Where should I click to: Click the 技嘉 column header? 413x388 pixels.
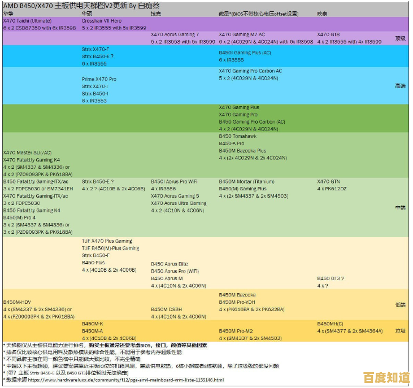[x=156, y=13]
